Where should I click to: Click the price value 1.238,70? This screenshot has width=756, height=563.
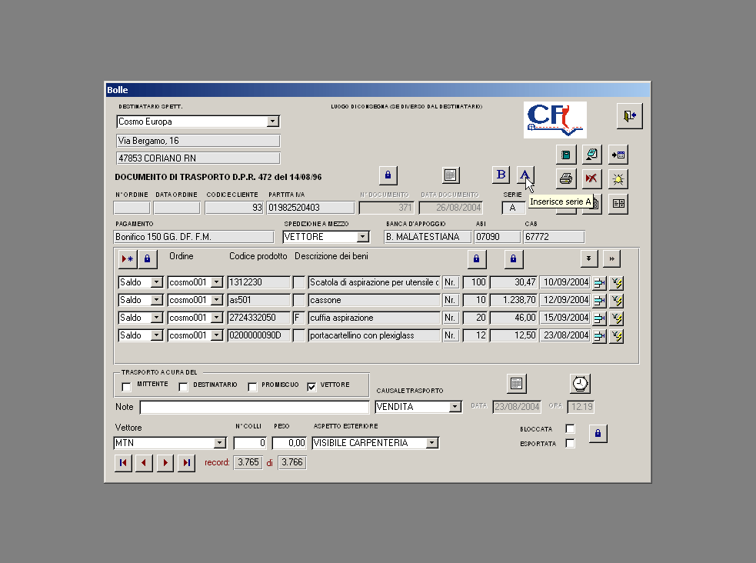click(x=514, y=300)
